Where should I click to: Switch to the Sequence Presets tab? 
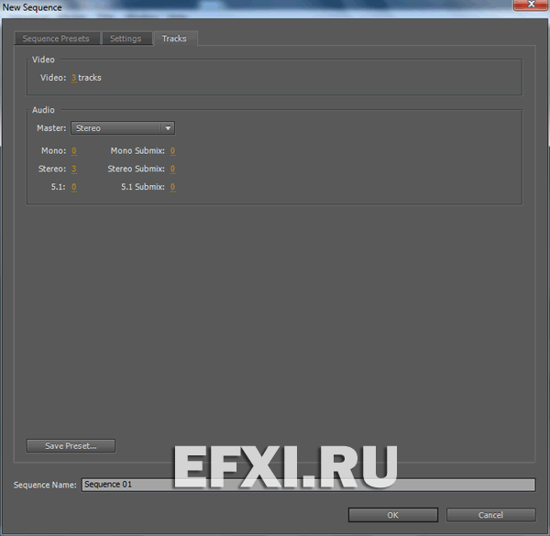click(x=57, y=38)
